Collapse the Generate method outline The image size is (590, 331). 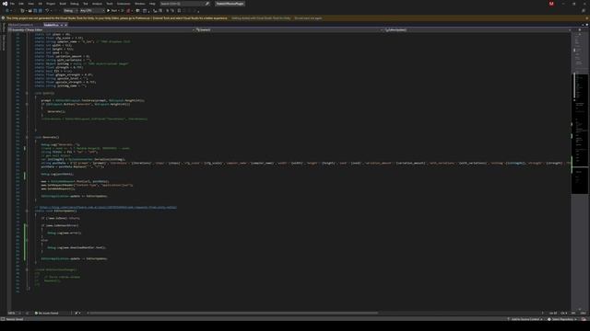pyautogui.click(x=27, y=137)
